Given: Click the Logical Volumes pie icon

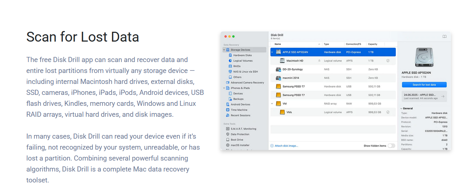Looking at the screenshot, I should (x=230, y=61).
